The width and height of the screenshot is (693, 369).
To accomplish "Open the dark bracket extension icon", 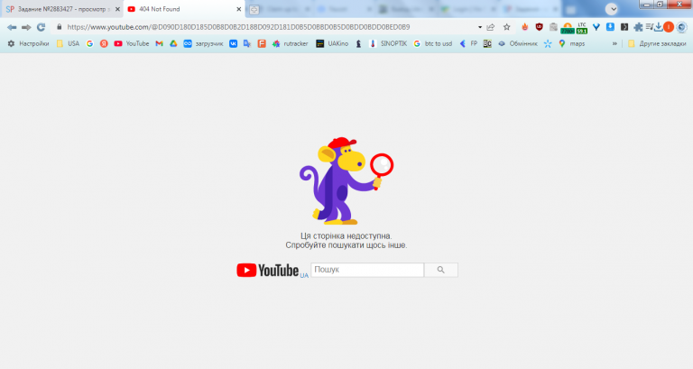I will click(624, 27).
